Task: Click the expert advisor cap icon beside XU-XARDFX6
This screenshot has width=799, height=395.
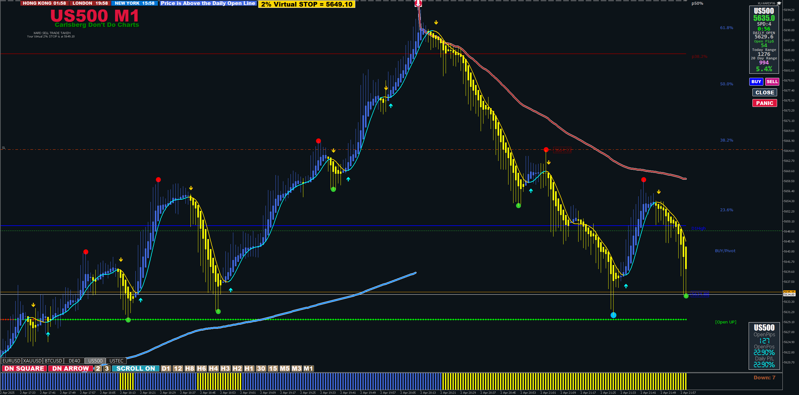Action: click(779, 3)
